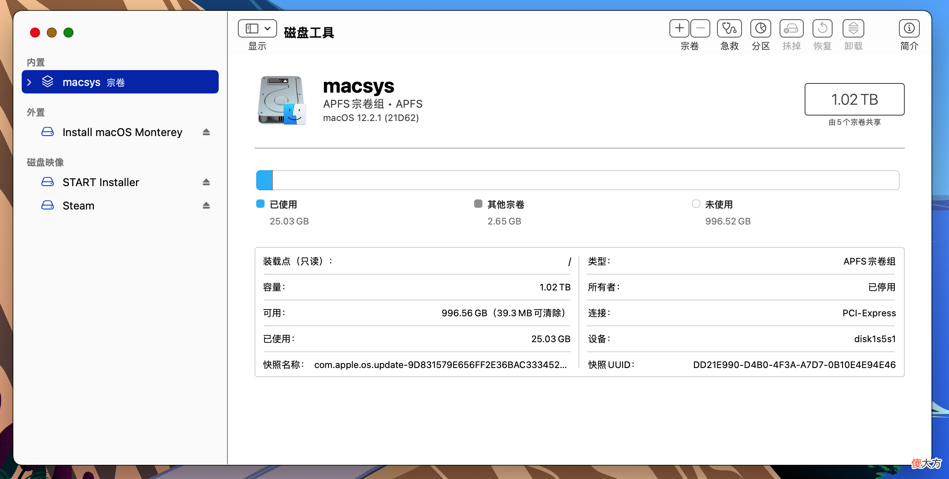The height and width of the screenshot is (479, 949).
Task: Click the remove volume minus button
Action: pos(700,28)
